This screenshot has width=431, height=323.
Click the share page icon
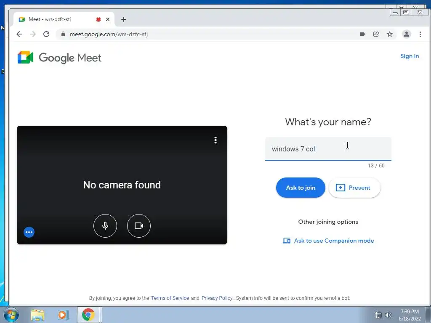pyautogui.click(x=376, y=34)
